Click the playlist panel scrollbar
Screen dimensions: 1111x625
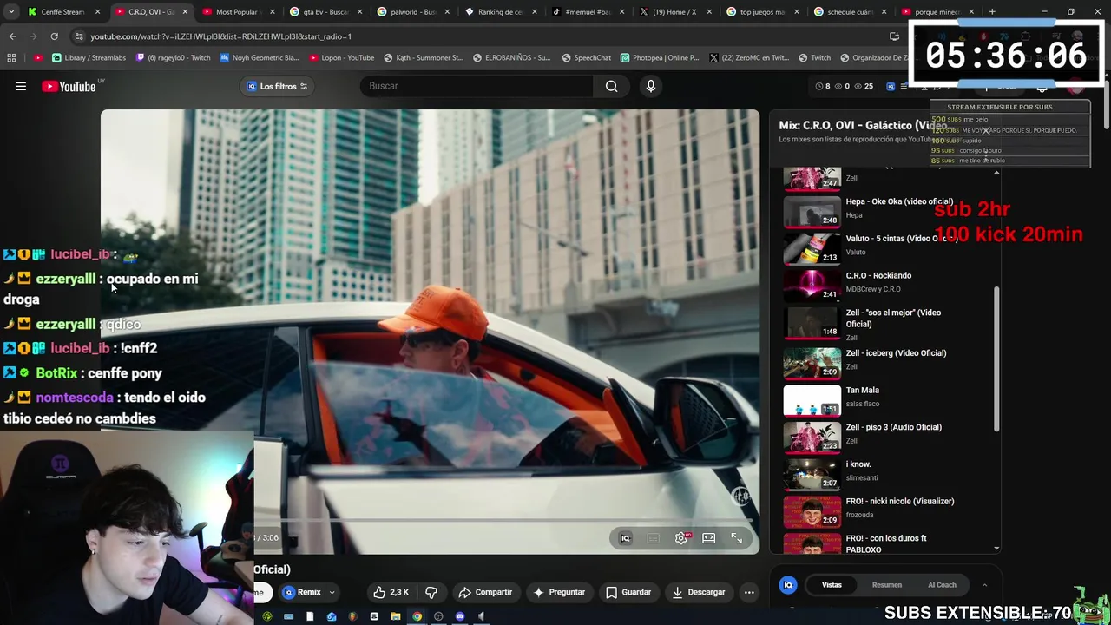[996, 359]
